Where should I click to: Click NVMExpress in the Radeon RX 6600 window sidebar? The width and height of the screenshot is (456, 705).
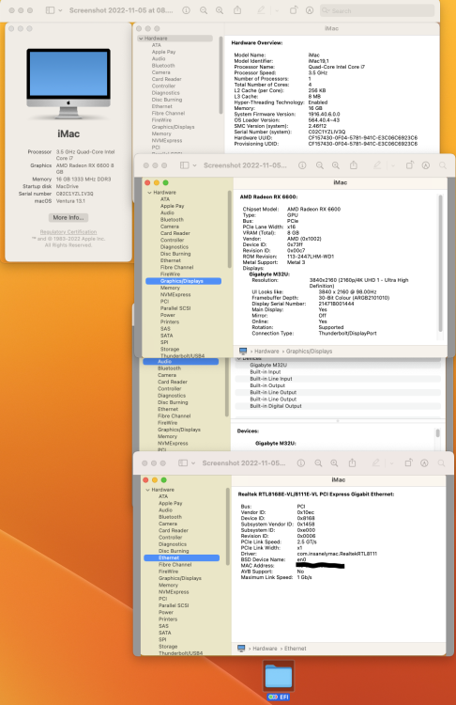175,294
